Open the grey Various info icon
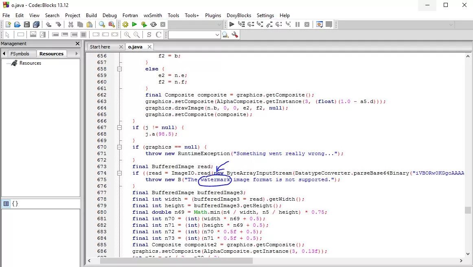Image resolution: width=473 pixels, height=267 pixels. pos(329,24)
